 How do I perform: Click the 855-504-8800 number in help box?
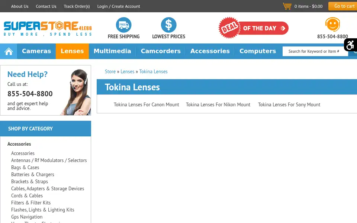30,94
